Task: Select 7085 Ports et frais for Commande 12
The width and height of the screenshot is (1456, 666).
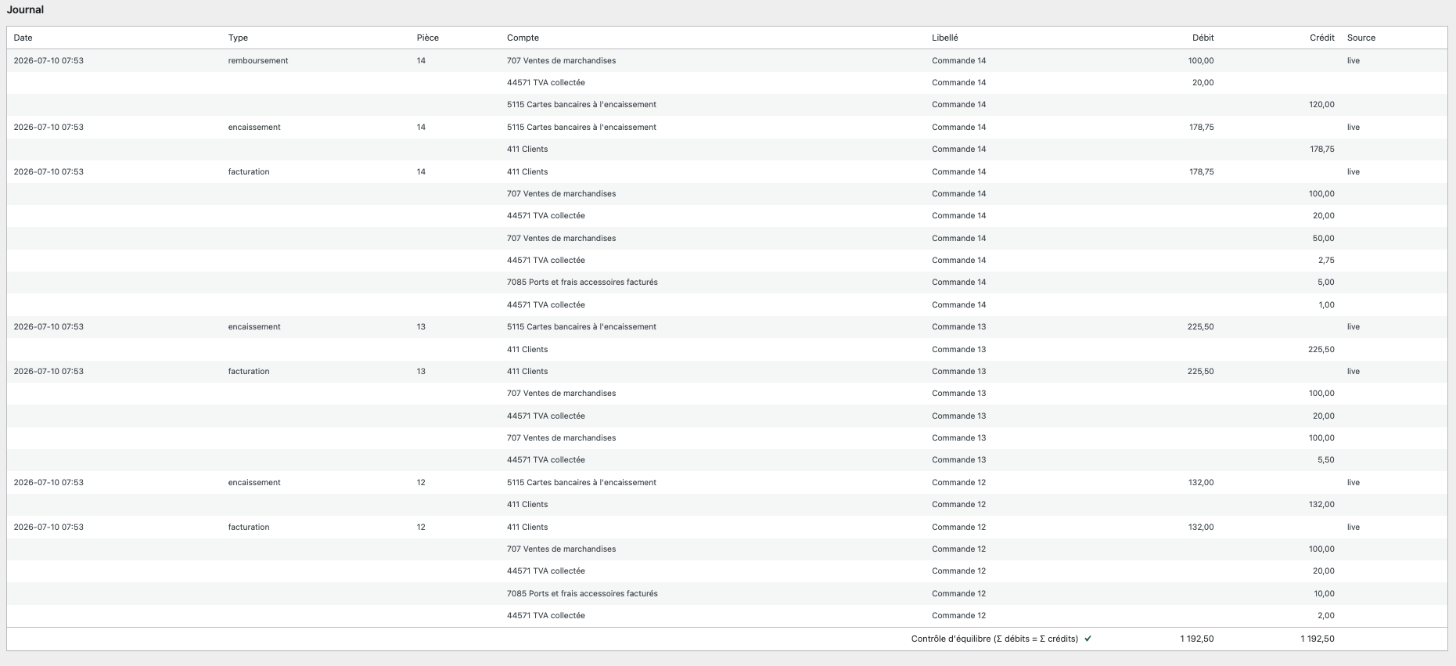Action: (x=582, y=593)
